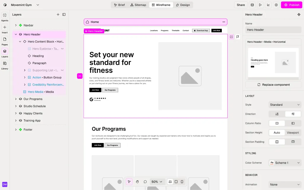This screenshot has width=304, height=190.
Task: Collapse the Hero Content Block layer
Action: (x=20, y=42)
